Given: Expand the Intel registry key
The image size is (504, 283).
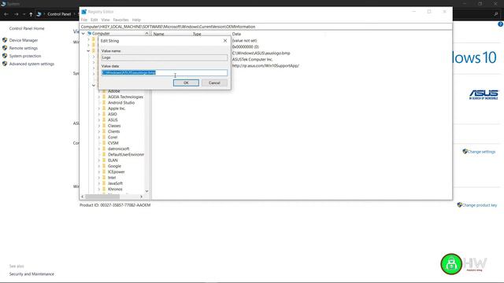Looking at the screenshot, I should click(x=99, y=178).
